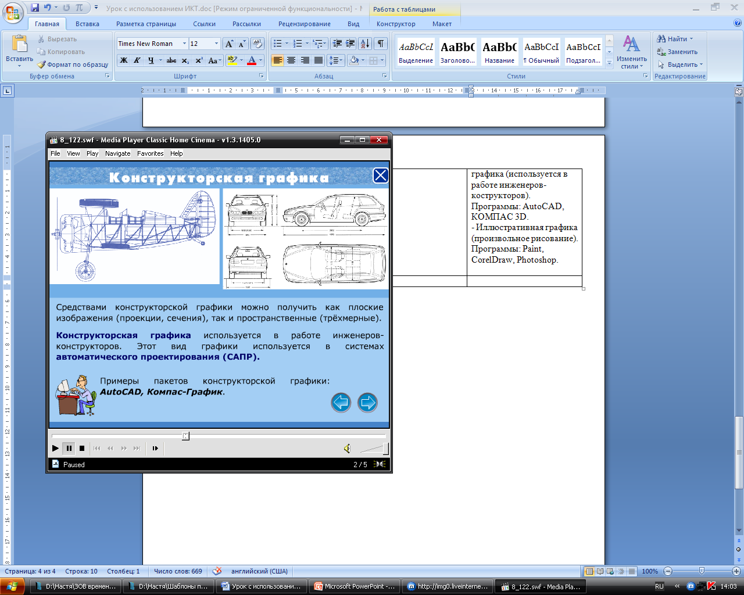Open Select (Выделить) dropdown
744x595 pixels.
tap(680, 64)
